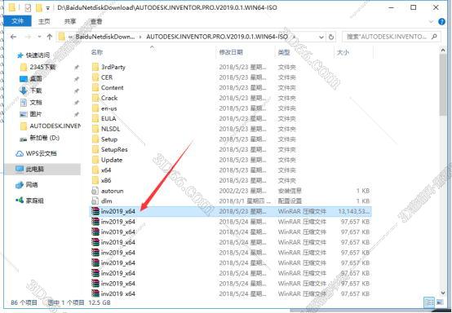Switch to the 查看 tab
Image resolution: width=452 pixels, height=313 pixels.
pyautogui.click(x=96, y=21)
